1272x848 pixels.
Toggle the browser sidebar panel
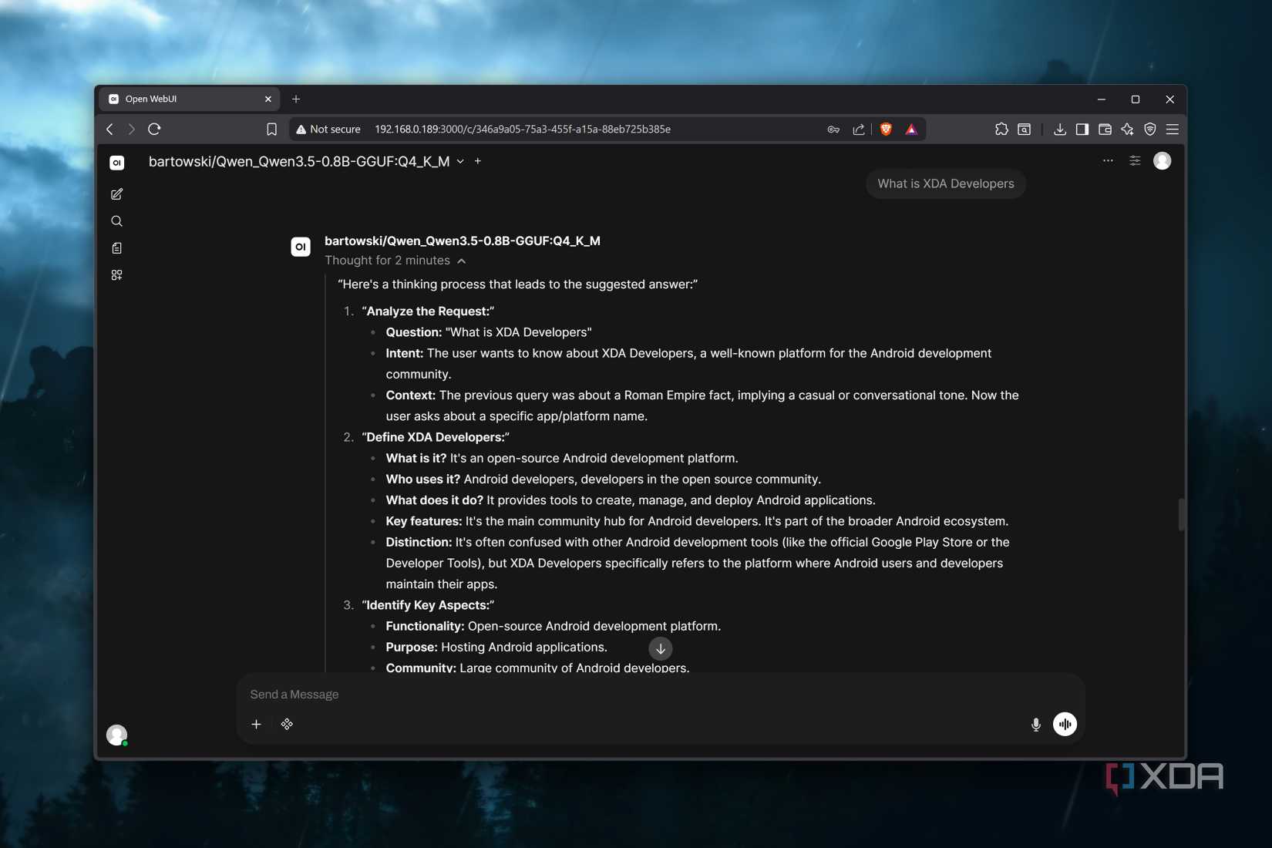1082,130
